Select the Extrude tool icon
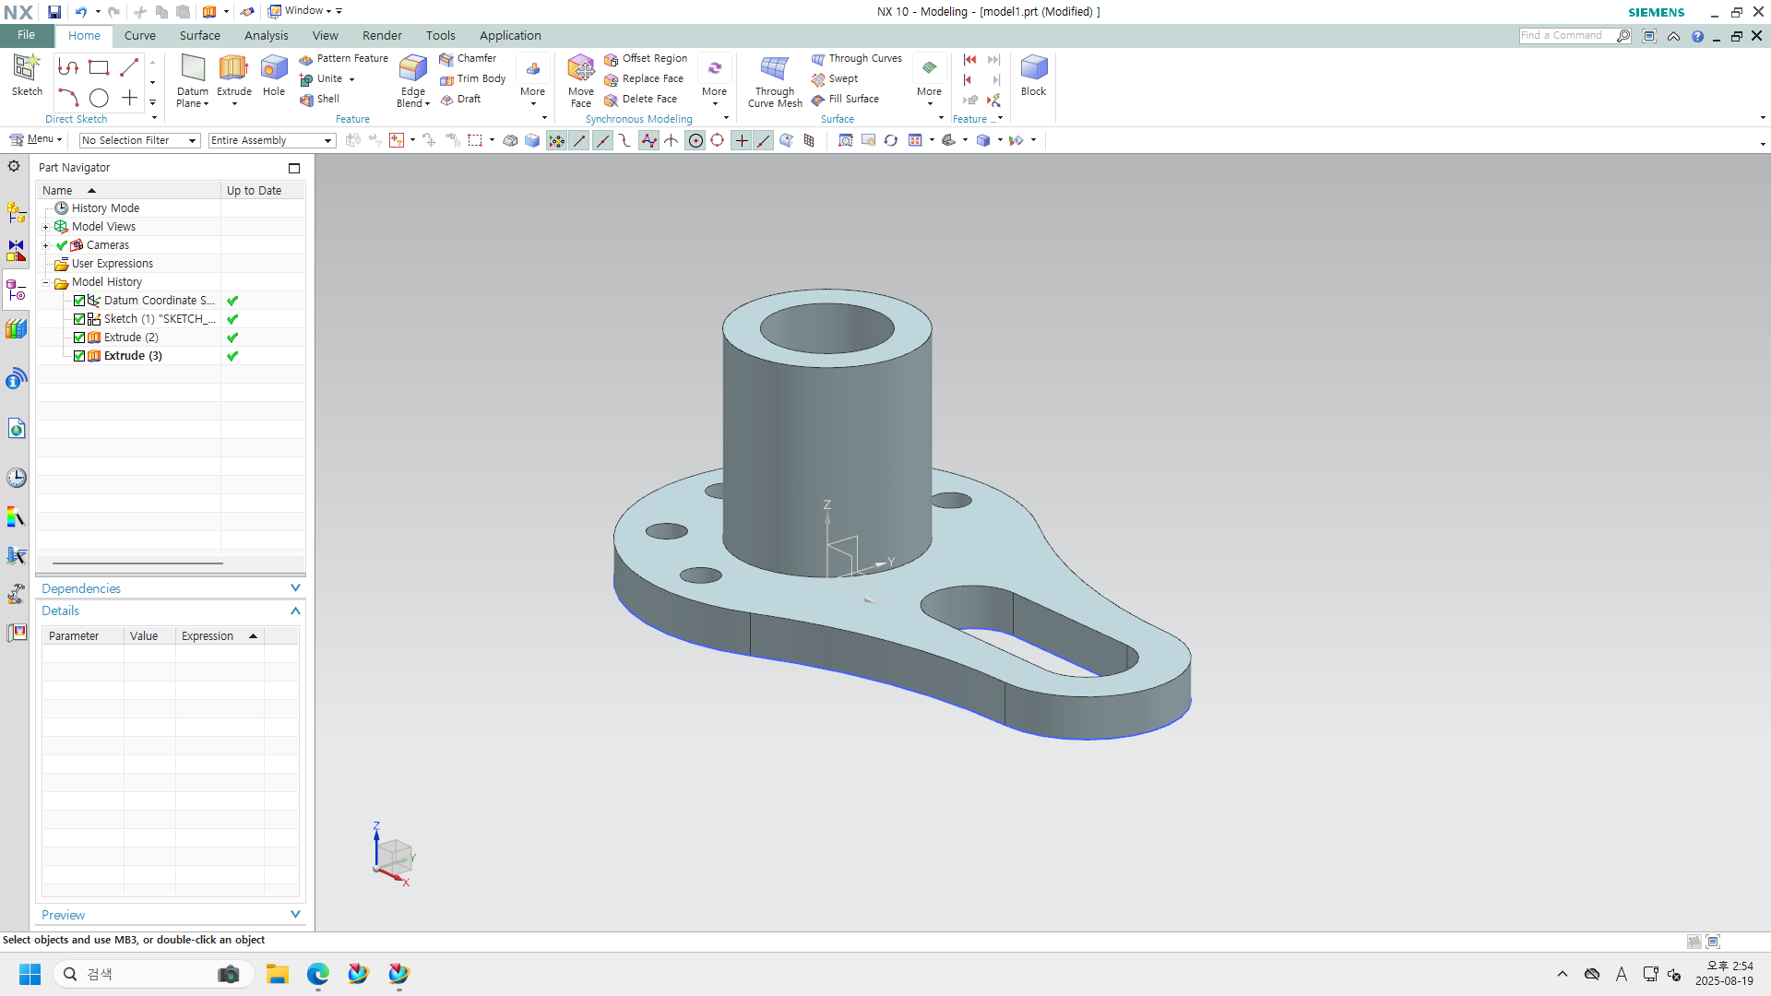This screenshot has width=1771, height=996. 233,69
